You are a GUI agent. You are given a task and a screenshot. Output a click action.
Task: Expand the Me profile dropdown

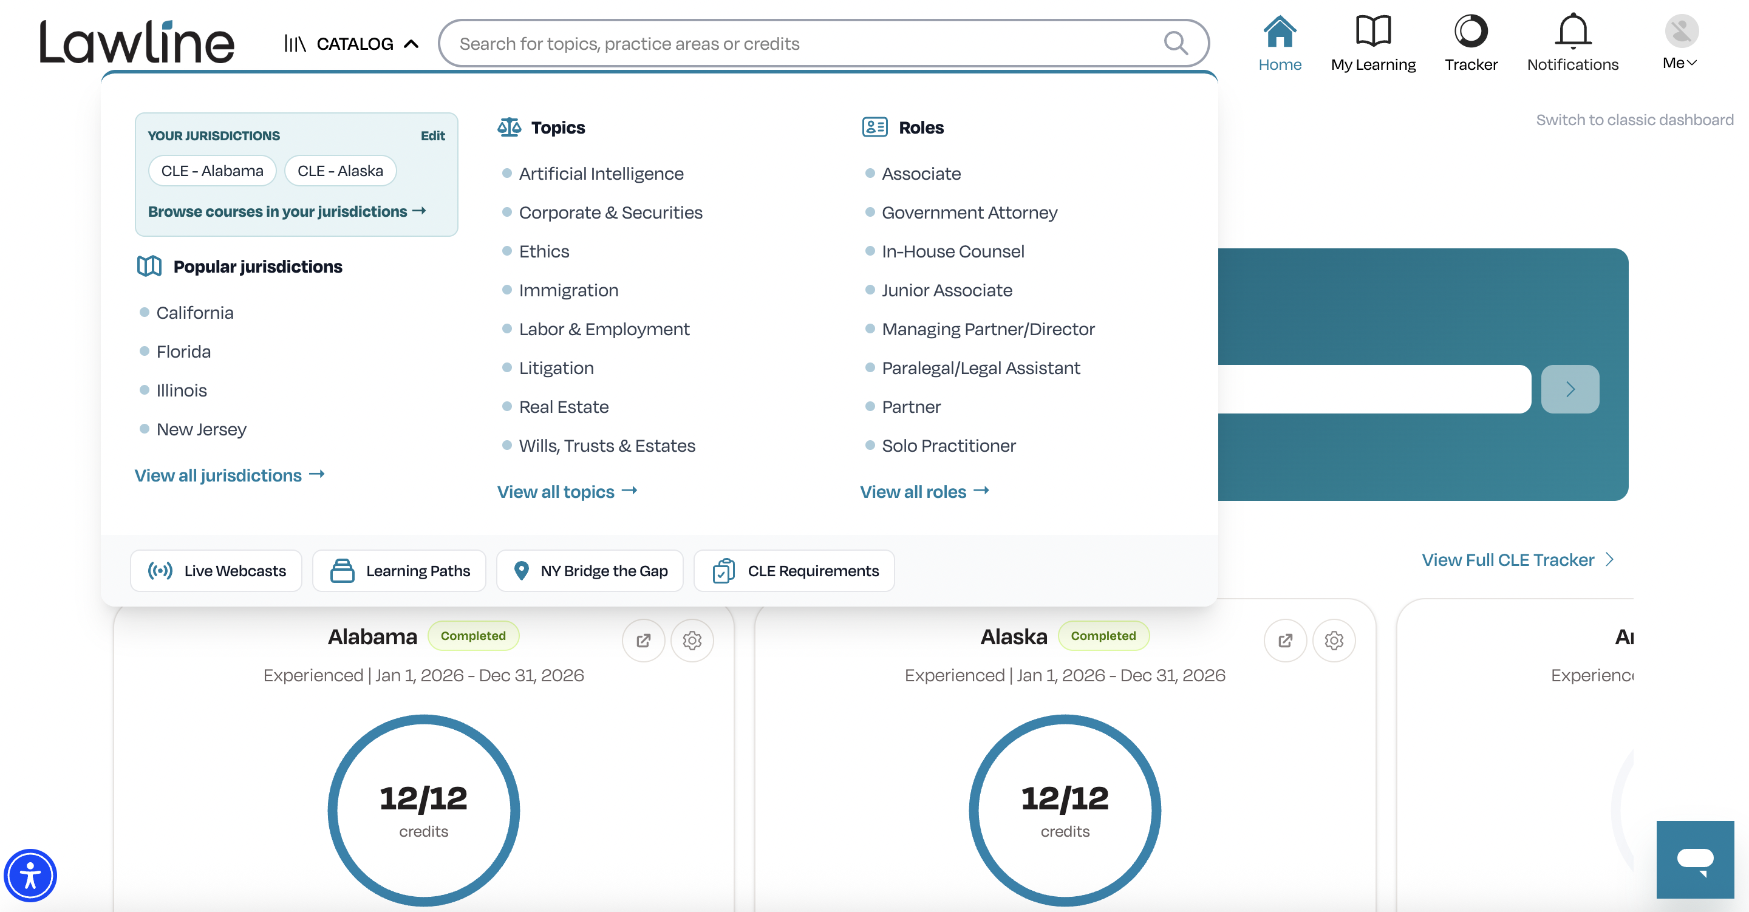coord(1680,43)
